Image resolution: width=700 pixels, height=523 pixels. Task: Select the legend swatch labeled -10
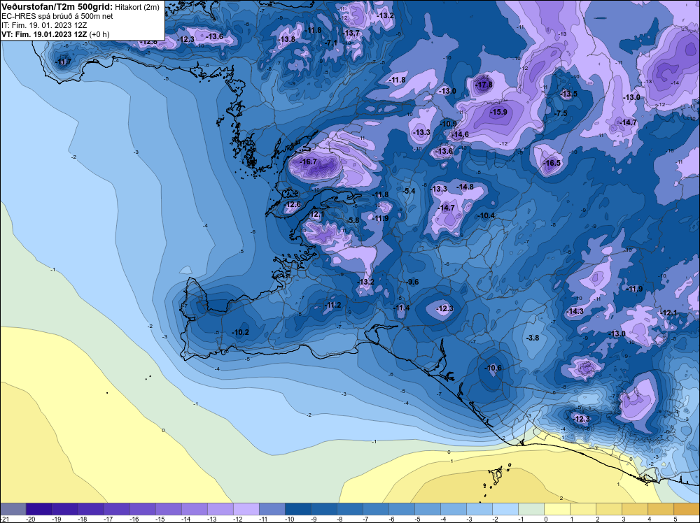click(297, 509)
